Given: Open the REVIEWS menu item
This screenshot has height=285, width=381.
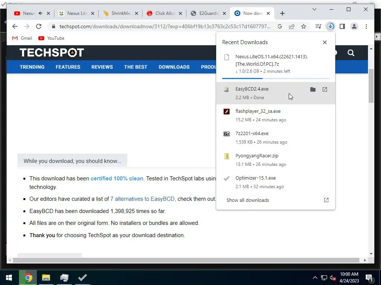Looking at the screenshot, I should coord(102,67).
